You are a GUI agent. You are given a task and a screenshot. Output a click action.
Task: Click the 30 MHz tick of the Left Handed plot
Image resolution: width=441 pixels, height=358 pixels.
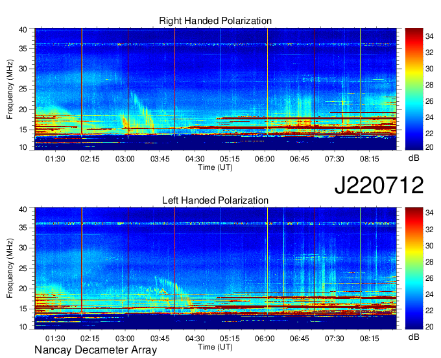click(23, 248)
